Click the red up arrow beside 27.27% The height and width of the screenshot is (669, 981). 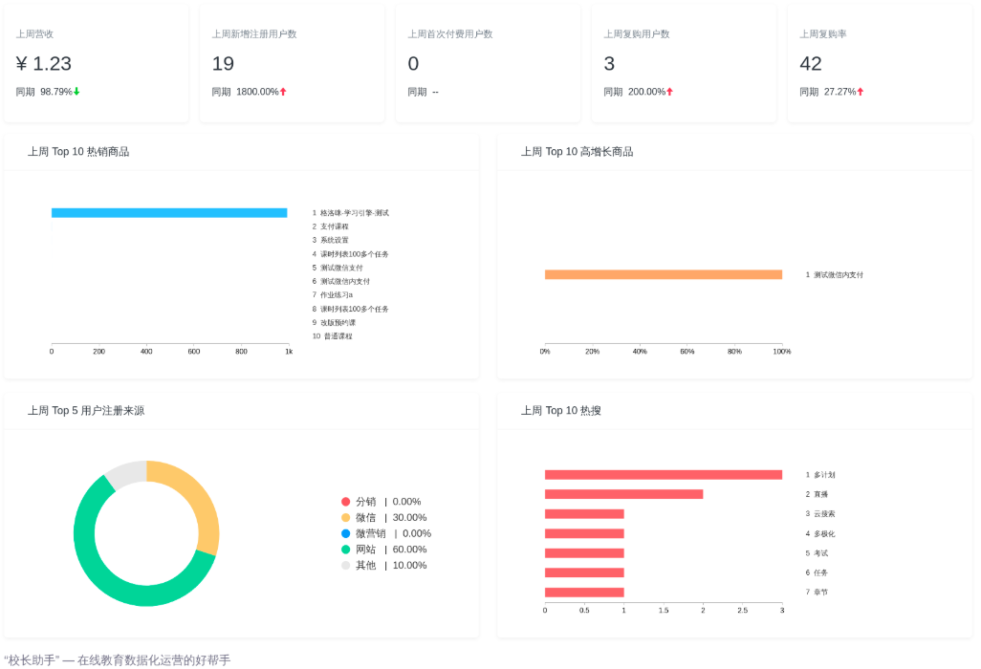(x=860, y=92)
